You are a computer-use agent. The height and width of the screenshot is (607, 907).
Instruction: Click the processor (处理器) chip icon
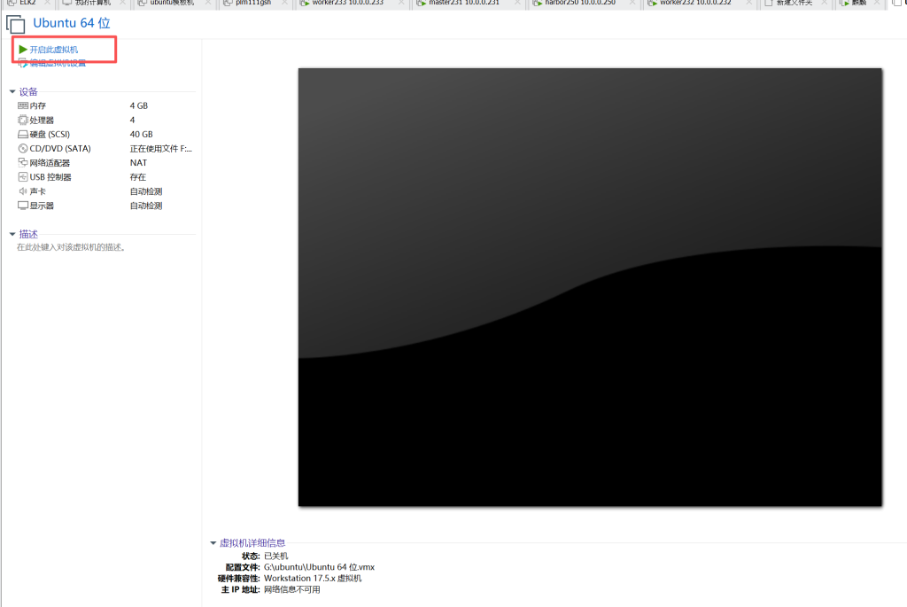pos(23,120)
